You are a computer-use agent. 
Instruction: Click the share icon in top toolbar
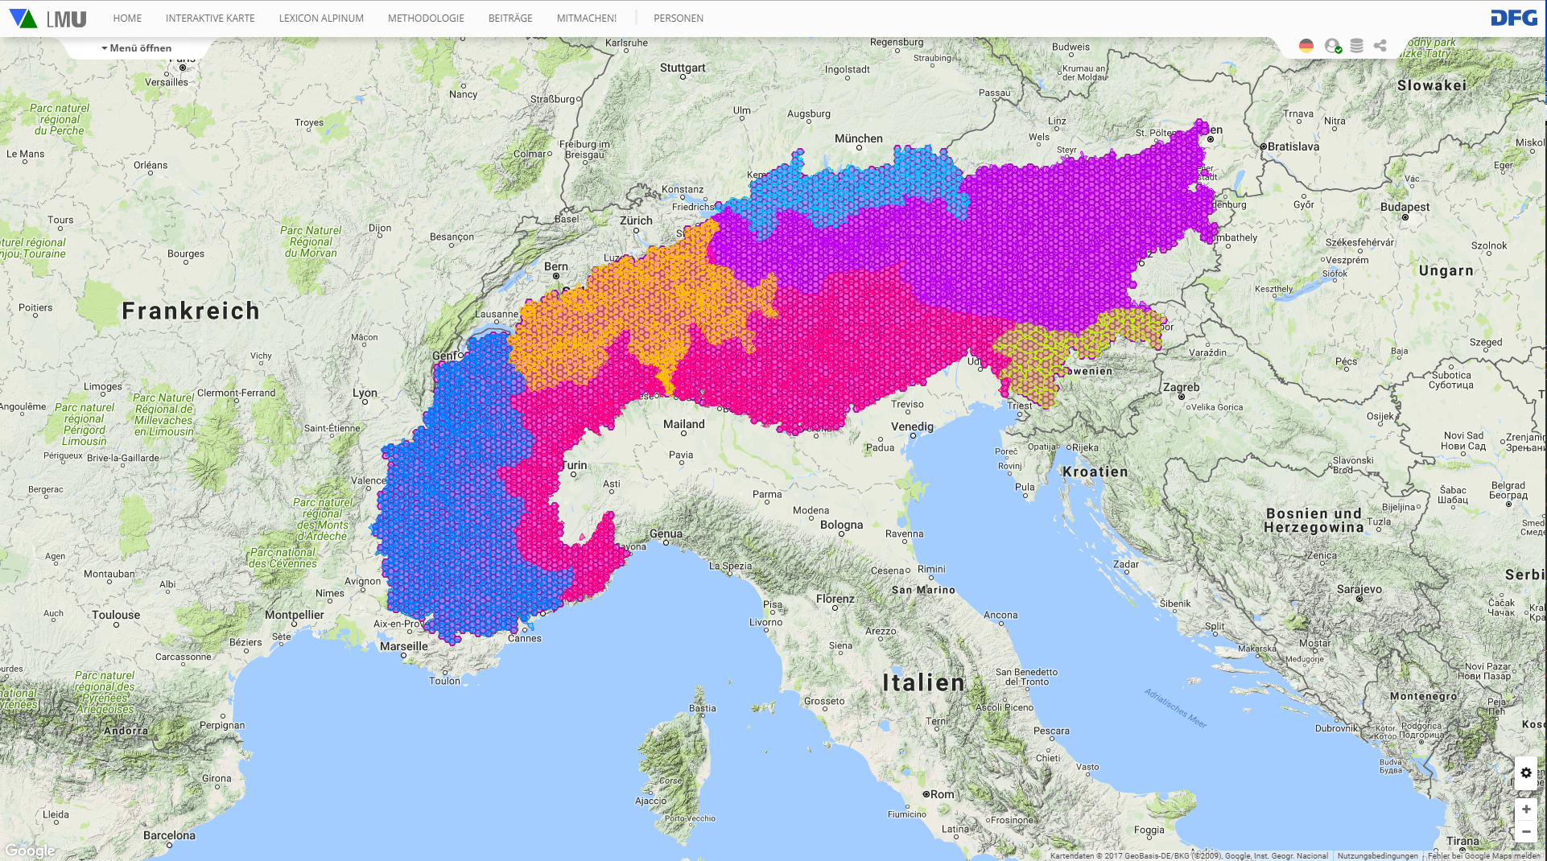(1380, 46)
